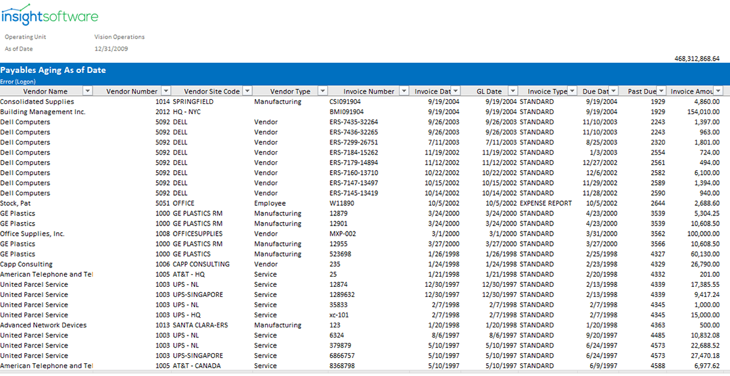Select invoice number 8368798
Viewport: 730px width, 376px height.
click(342, 366)
